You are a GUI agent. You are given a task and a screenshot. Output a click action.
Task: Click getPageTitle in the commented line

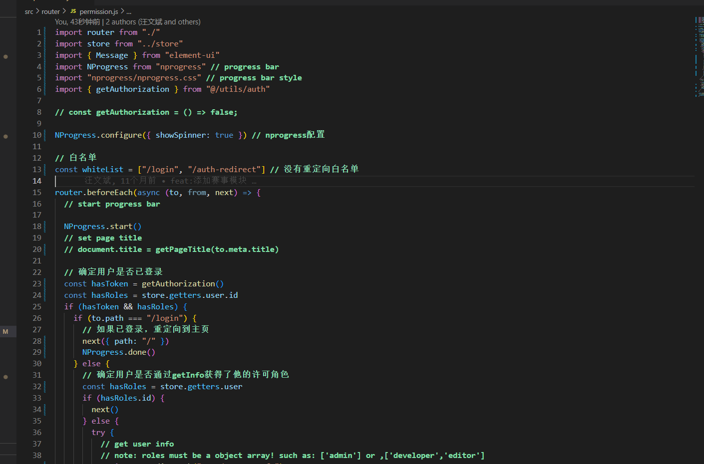(183, 249)
